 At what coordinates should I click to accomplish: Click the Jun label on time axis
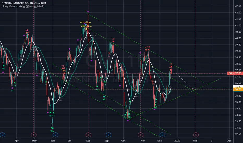[53, 141]
